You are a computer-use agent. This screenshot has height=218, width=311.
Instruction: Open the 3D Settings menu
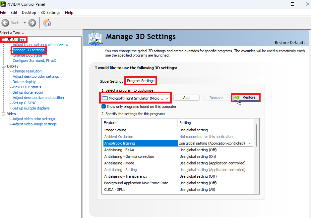click(51, 13)
